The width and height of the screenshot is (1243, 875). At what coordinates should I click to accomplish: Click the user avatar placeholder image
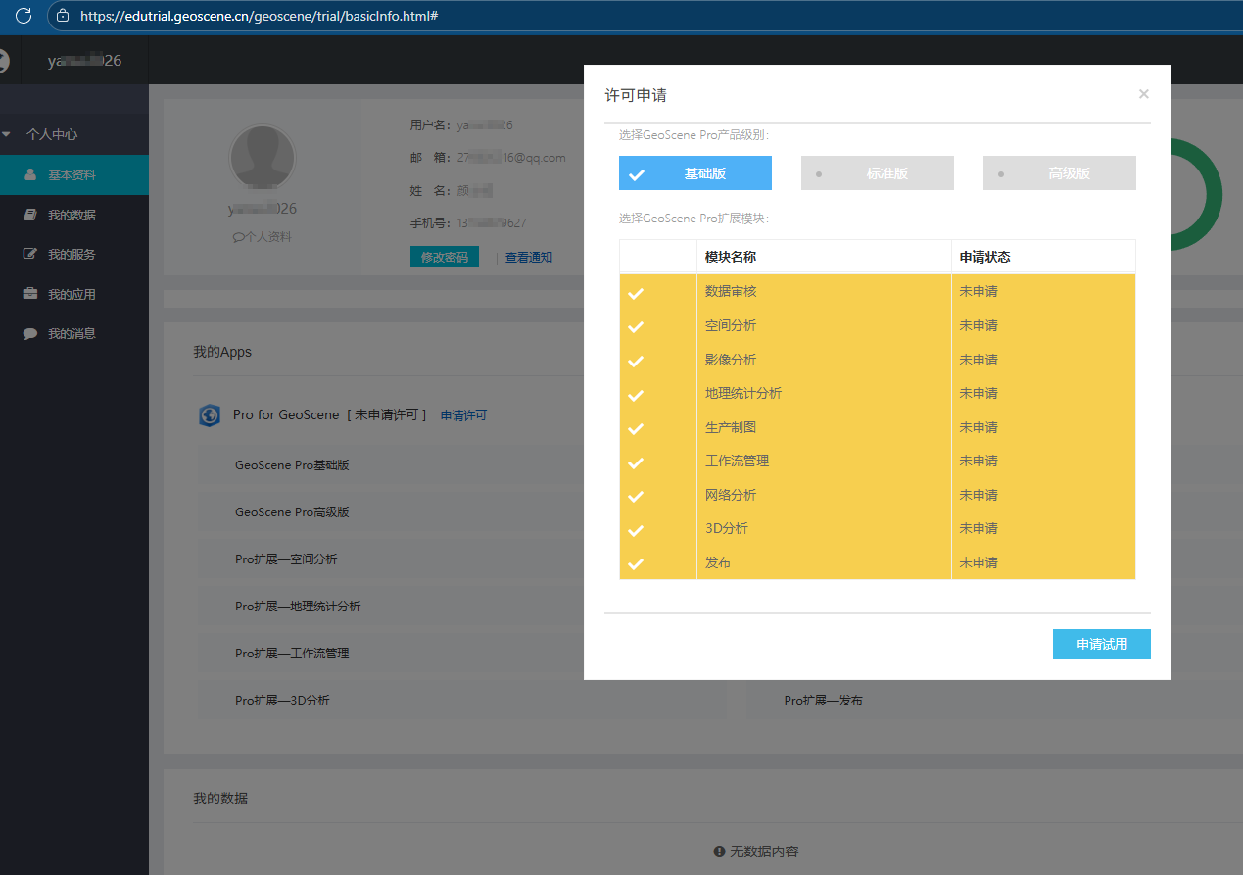pos(262,158)
